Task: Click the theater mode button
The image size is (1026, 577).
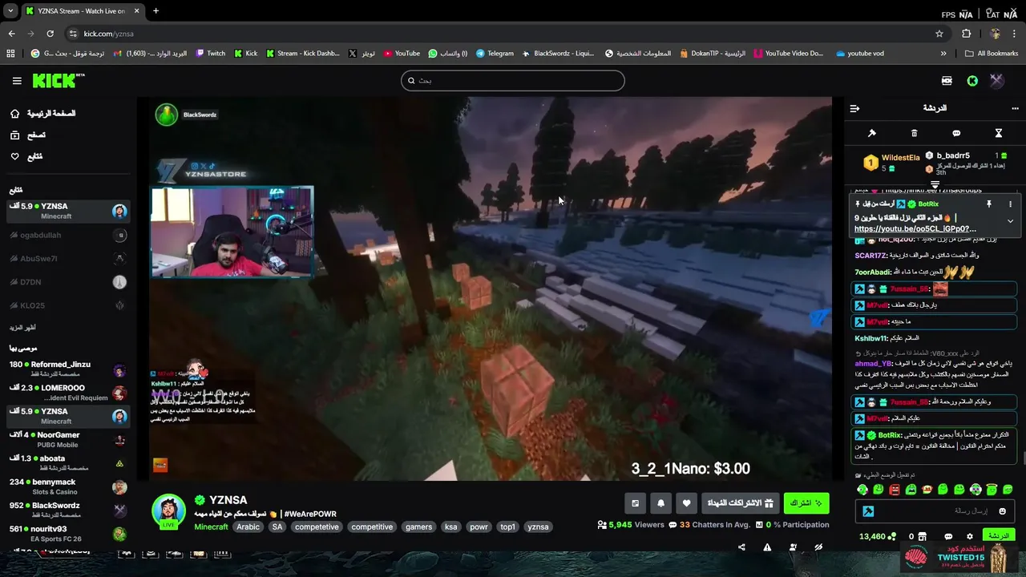Action: 635,503
